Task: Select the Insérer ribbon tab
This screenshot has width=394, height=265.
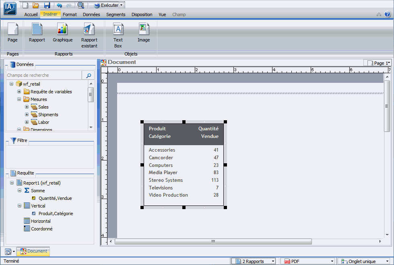Action: [x=50, y=14]
